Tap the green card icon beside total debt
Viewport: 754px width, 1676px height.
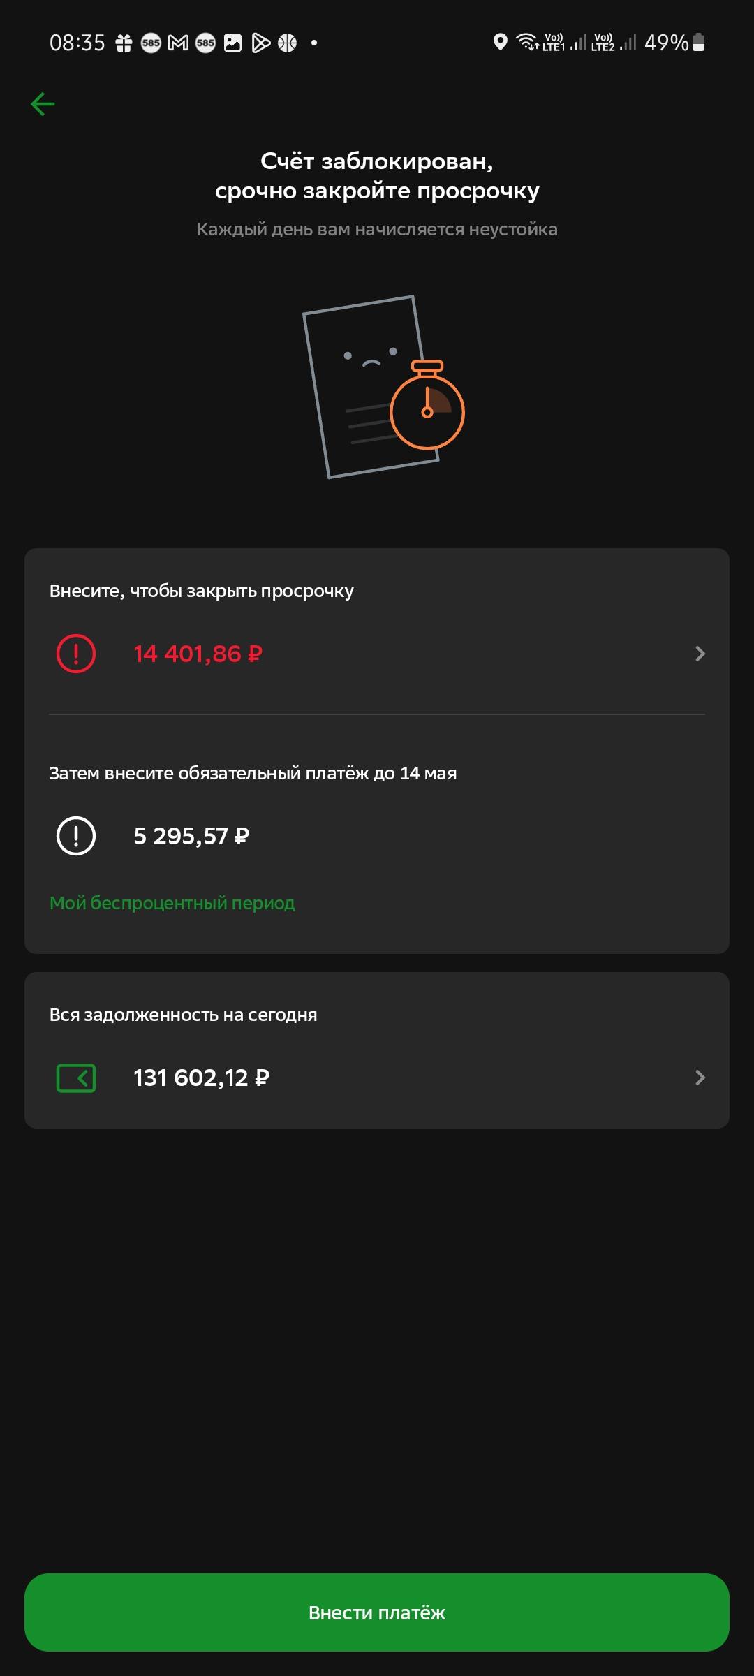pos(76,1078)
